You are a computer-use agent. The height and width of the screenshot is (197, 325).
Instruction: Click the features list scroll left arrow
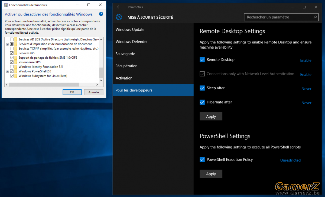(x=7, y=85)
